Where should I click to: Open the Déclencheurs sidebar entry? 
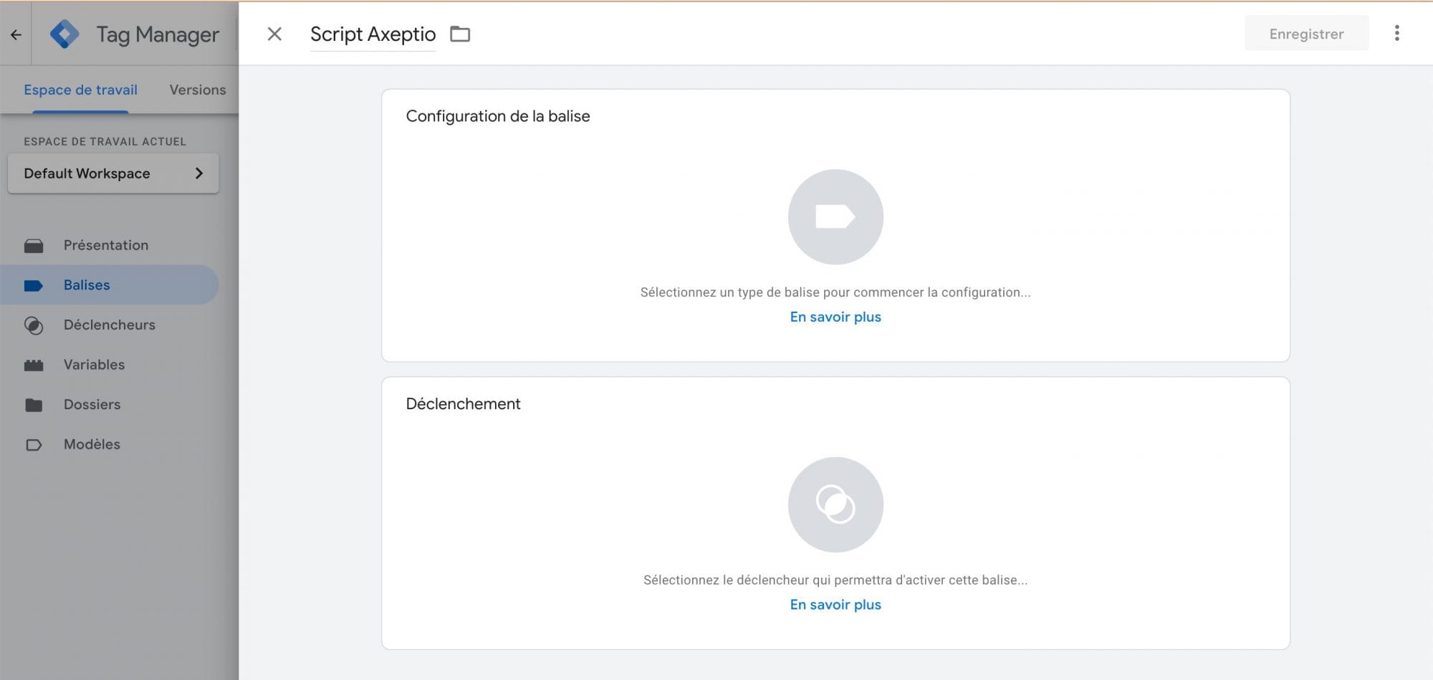(110, 325)
